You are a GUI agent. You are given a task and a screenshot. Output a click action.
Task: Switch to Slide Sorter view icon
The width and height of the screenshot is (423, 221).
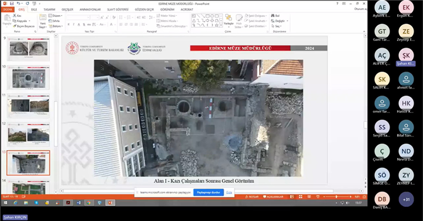(301, 197)
